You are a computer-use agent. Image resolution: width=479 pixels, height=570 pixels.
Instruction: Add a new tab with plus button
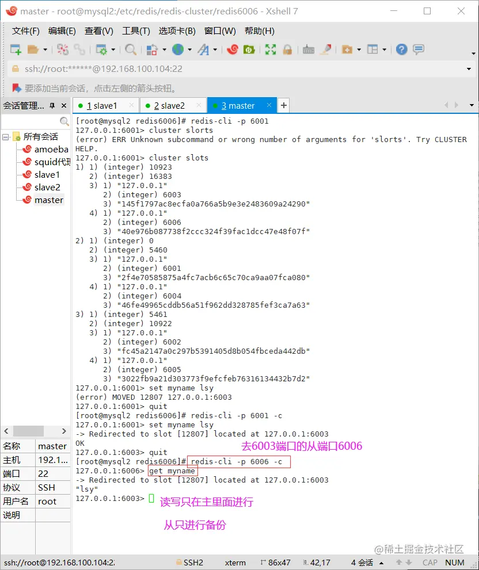[283, 105]
